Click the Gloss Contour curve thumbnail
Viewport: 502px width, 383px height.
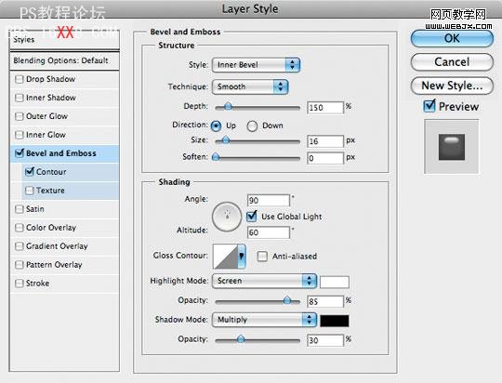click(x=225, y=257)
